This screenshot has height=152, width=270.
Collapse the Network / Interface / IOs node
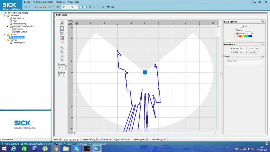pos(7,26)
